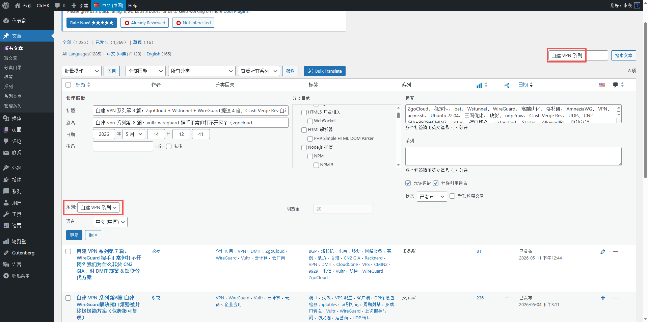
Task: Toggle 私密 private checkbox
Action: (169, 146)
